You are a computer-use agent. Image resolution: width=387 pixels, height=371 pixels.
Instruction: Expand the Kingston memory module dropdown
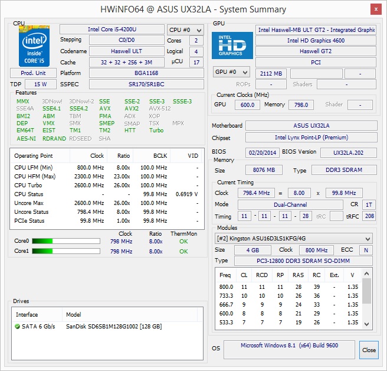pyautogui.click(x=293, y=239)
